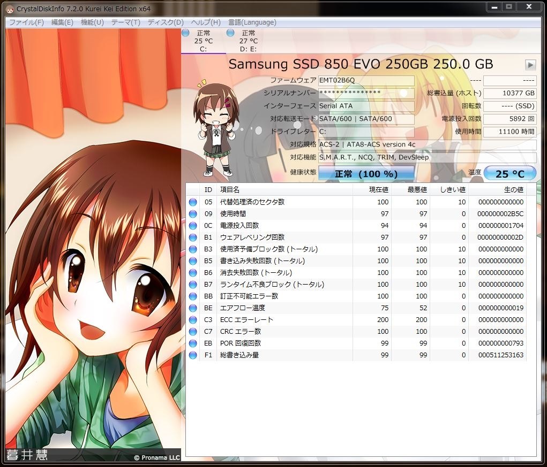
Task: Click the 最悪値 column header
Action: tap(410, 190)
